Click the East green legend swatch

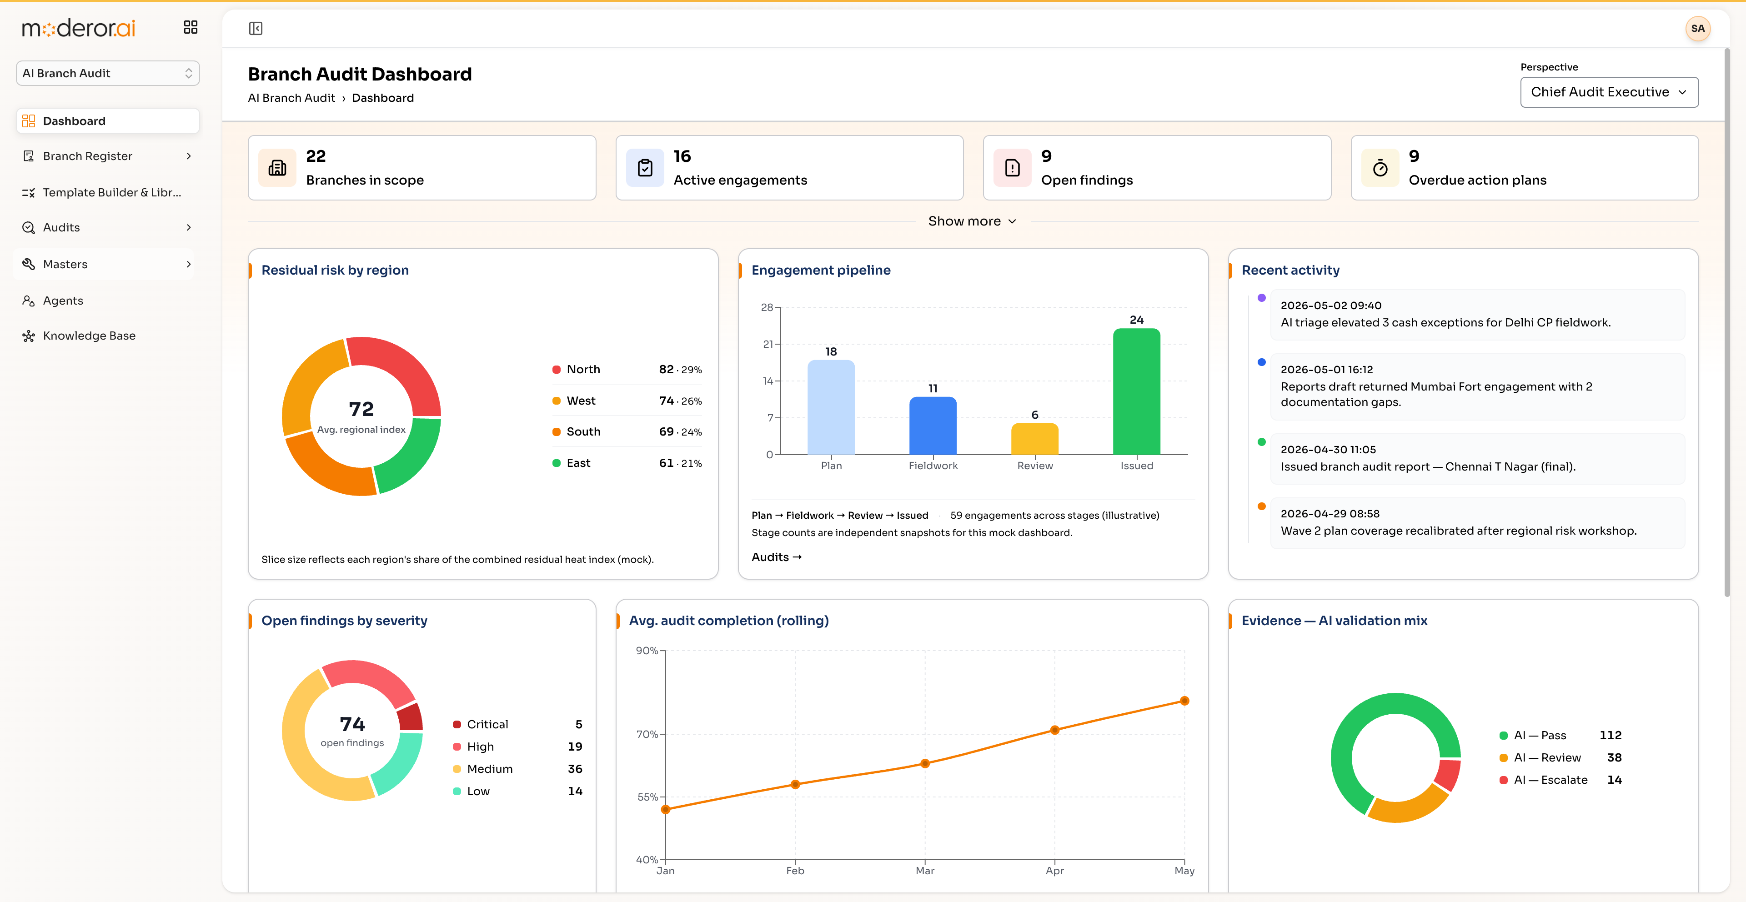(x=556, y=463)
